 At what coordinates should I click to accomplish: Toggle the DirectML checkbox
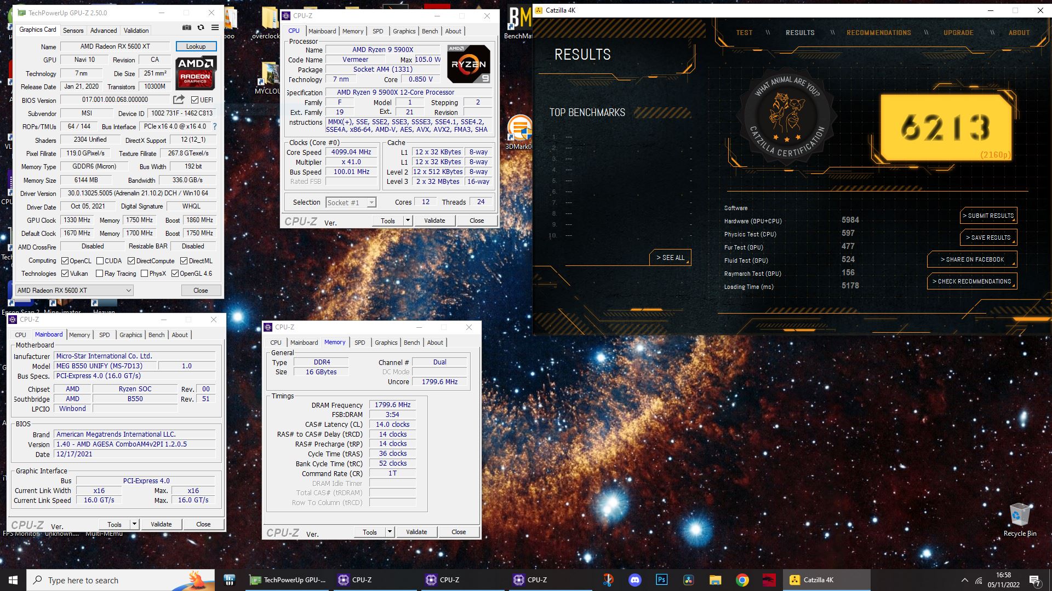pos(184,261)
